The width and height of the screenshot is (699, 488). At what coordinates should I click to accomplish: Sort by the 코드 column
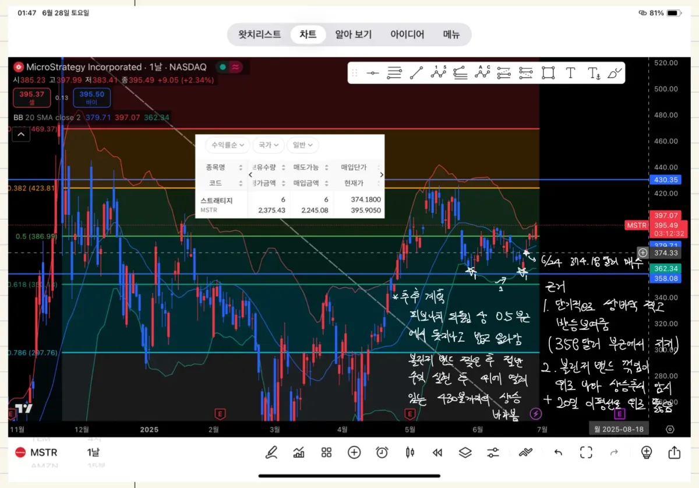(x=224, y=183)
